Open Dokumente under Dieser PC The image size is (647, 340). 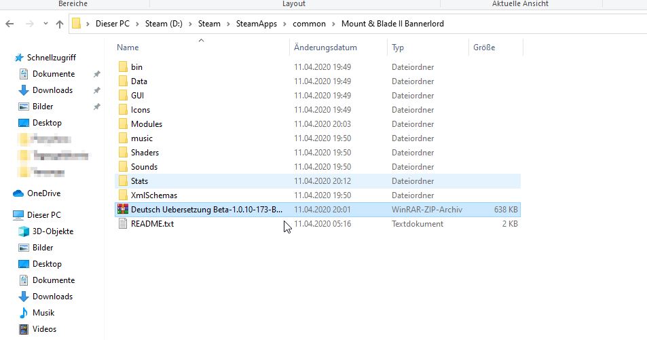point(54,280)
